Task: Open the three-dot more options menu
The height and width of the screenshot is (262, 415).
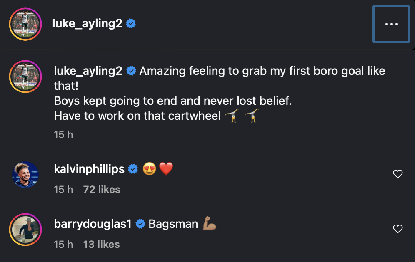Action: 391,24
